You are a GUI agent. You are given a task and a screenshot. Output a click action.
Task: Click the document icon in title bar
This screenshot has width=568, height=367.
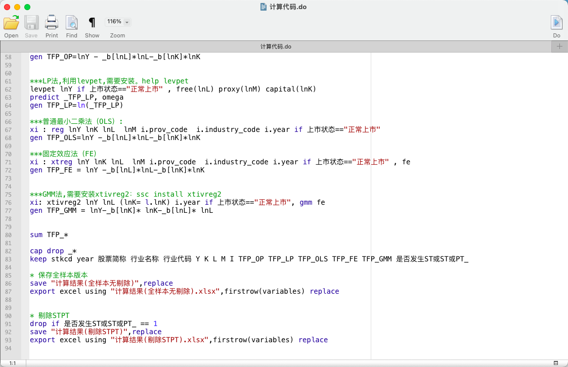[x=264, y=7]
